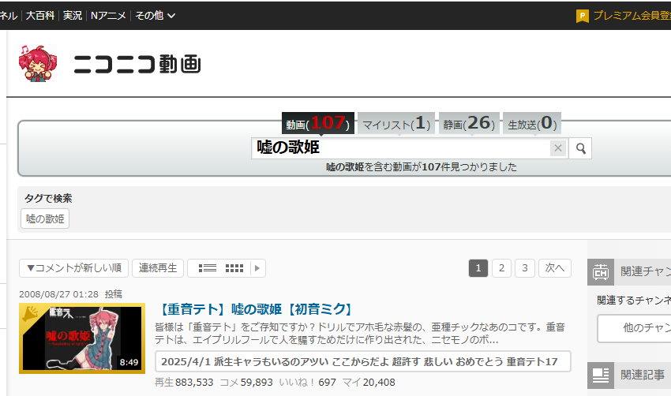Clear the search box with X
The image size is (671, 396).
pos(558,148)
